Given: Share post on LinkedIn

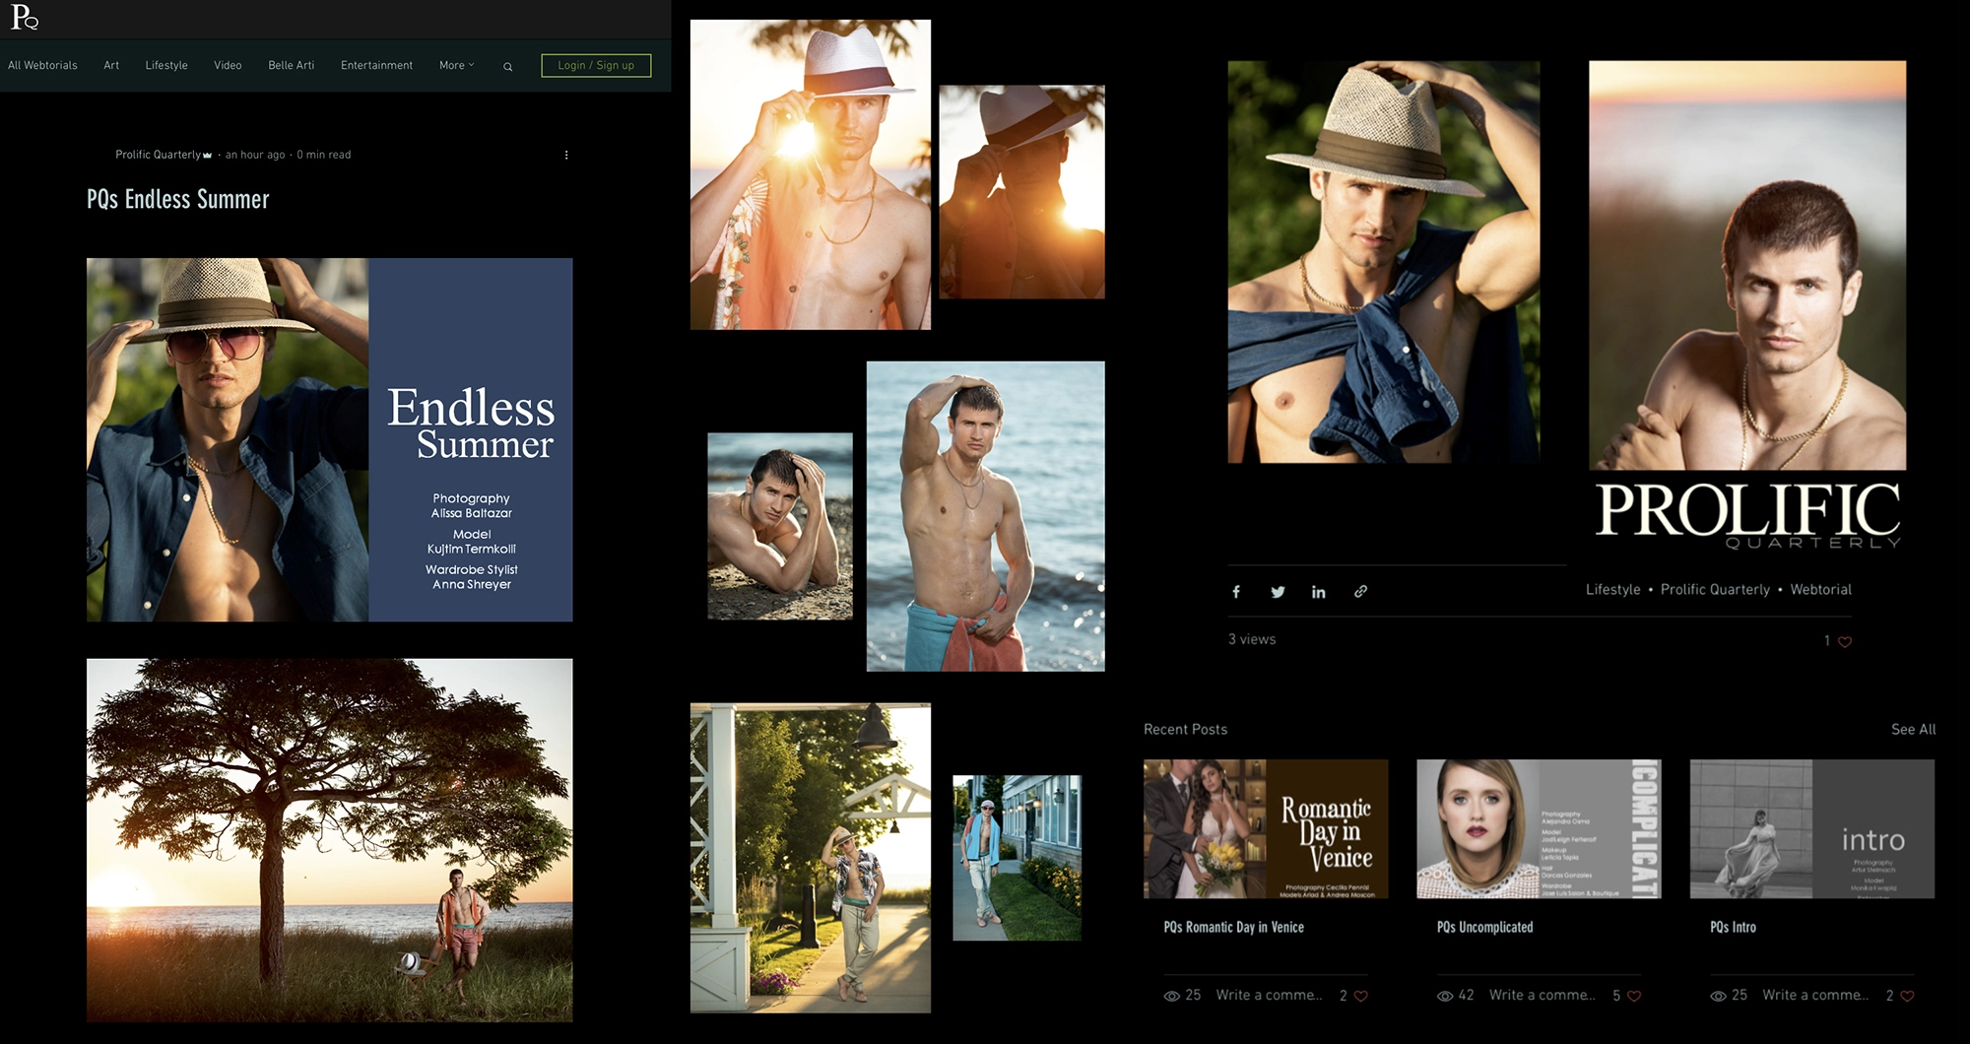Looking at the screenshot, I should click(1319, 592).
